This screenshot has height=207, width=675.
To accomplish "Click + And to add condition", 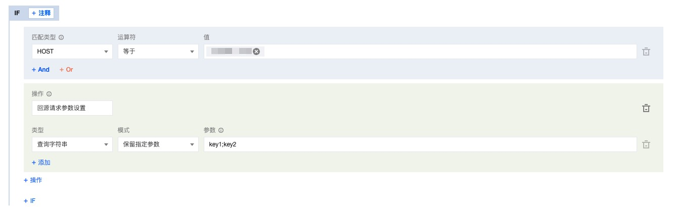I will coord(40,70).
